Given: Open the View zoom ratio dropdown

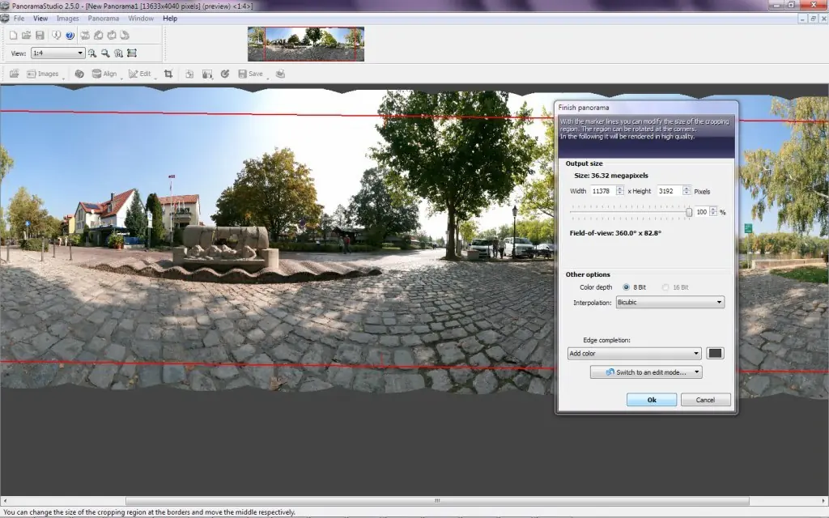Looking at the screenshot, I should pyautogui.click(x=58, y=53).
